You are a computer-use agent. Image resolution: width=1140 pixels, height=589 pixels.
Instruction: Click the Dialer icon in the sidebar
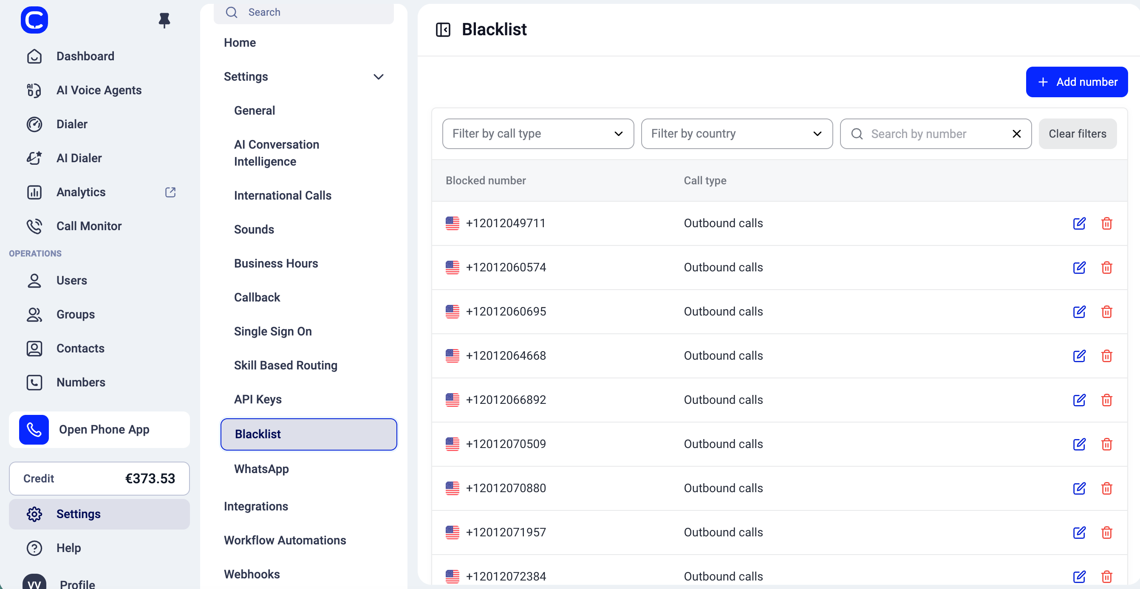pos(34,124)
